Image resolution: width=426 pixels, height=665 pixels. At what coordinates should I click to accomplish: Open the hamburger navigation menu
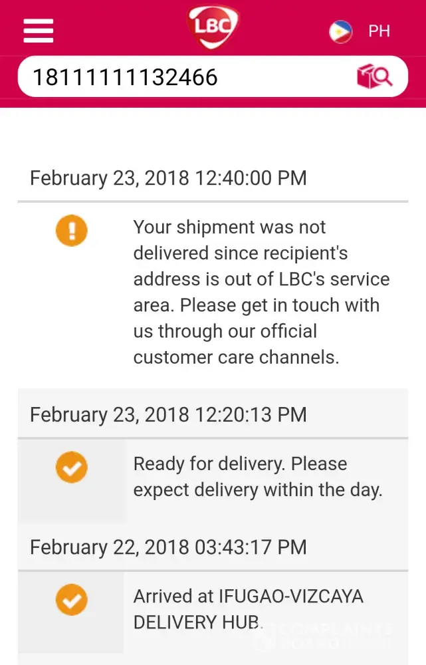tap(38, 31)
